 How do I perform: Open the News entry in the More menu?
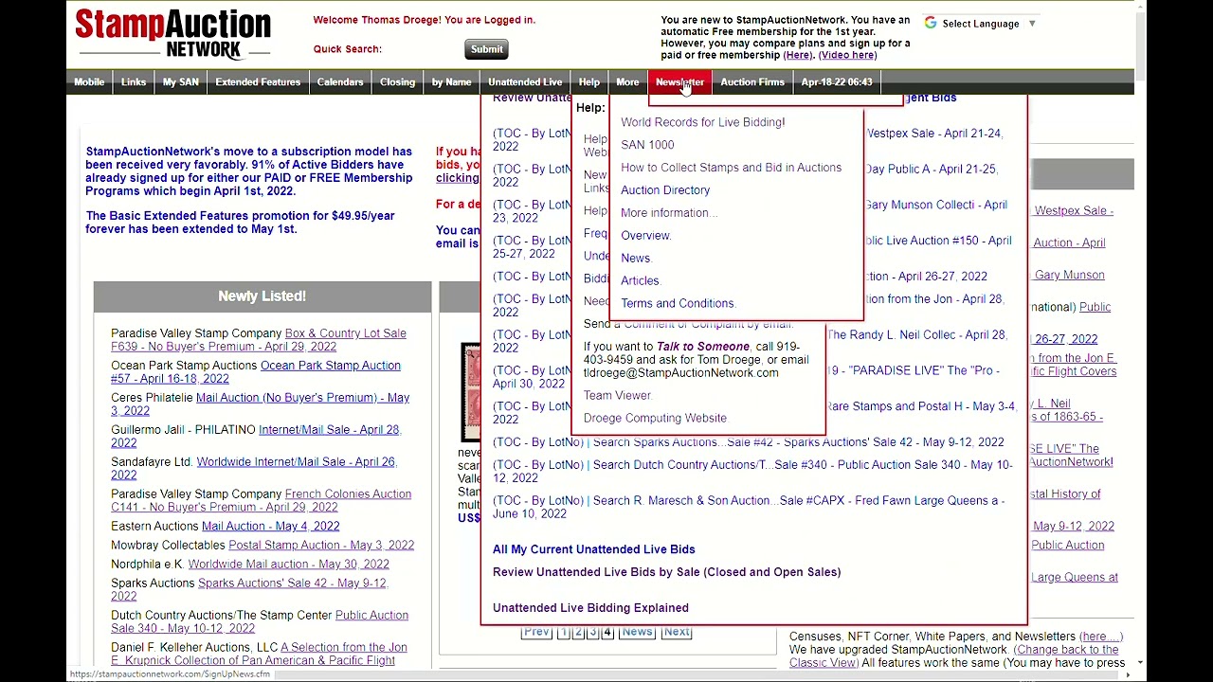tap(636, 259)
